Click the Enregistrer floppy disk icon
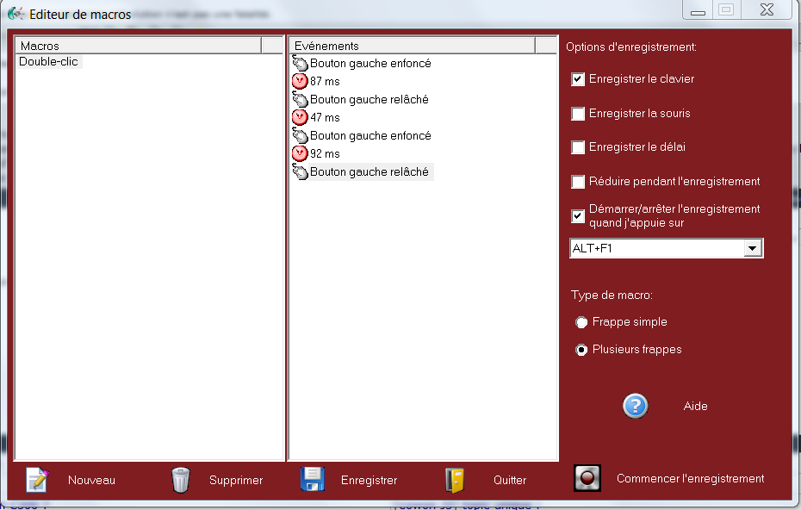 point(313,479)
